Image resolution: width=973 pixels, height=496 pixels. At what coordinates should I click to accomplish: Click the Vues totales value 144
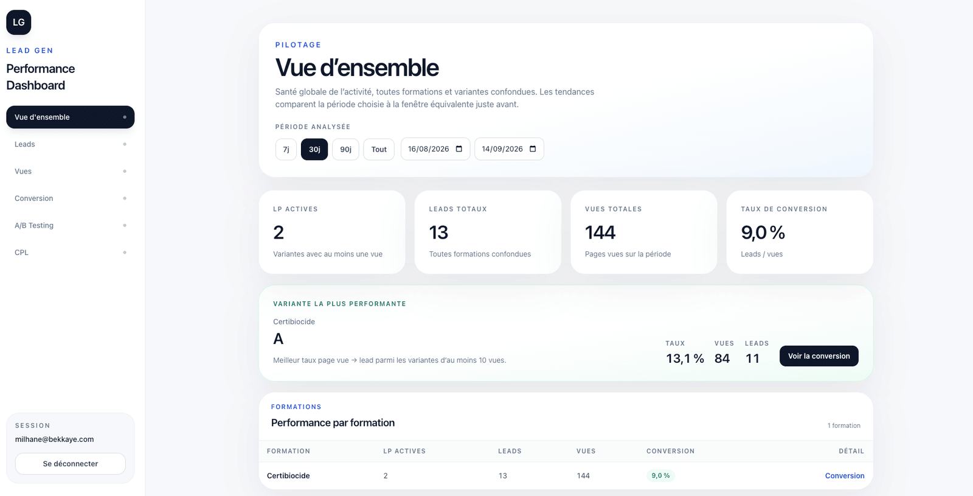pos(600,232)
